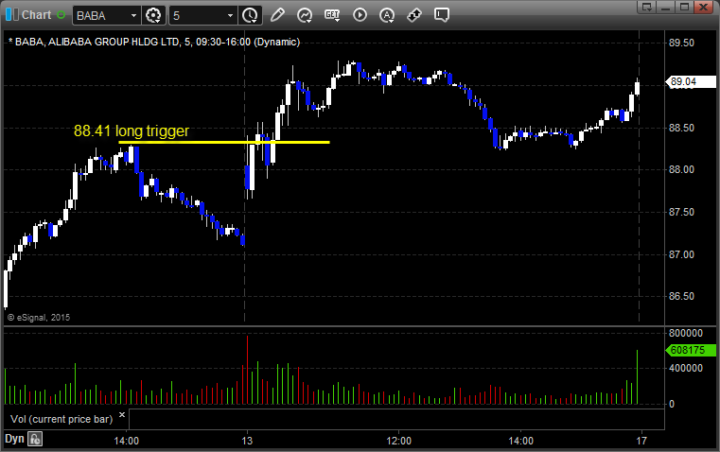Open the time template clock menu
Image resolution: width=720 pixels, height=452 pixels.
pyautogui.click(x=251, y=15)
